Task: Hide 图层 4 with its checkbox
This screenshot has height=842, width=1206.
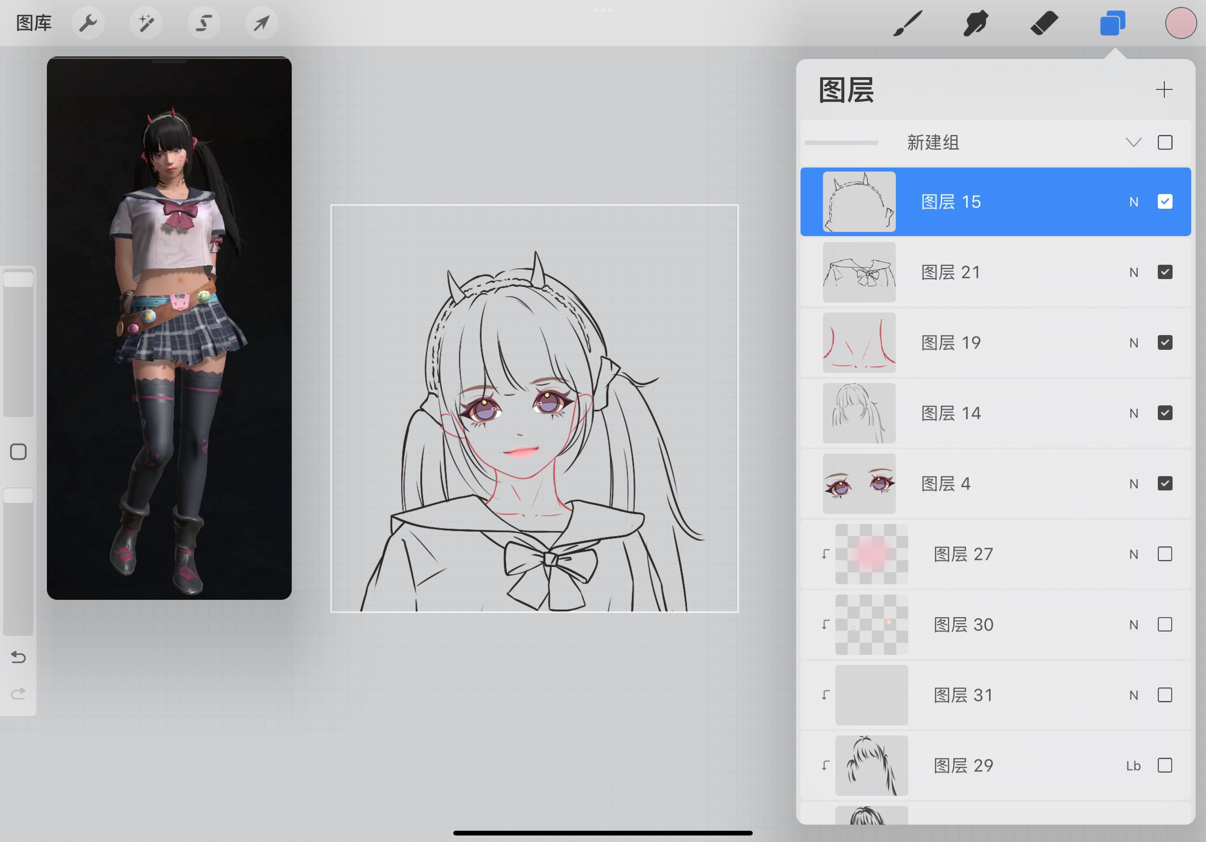Action: tap(1164, 483)
